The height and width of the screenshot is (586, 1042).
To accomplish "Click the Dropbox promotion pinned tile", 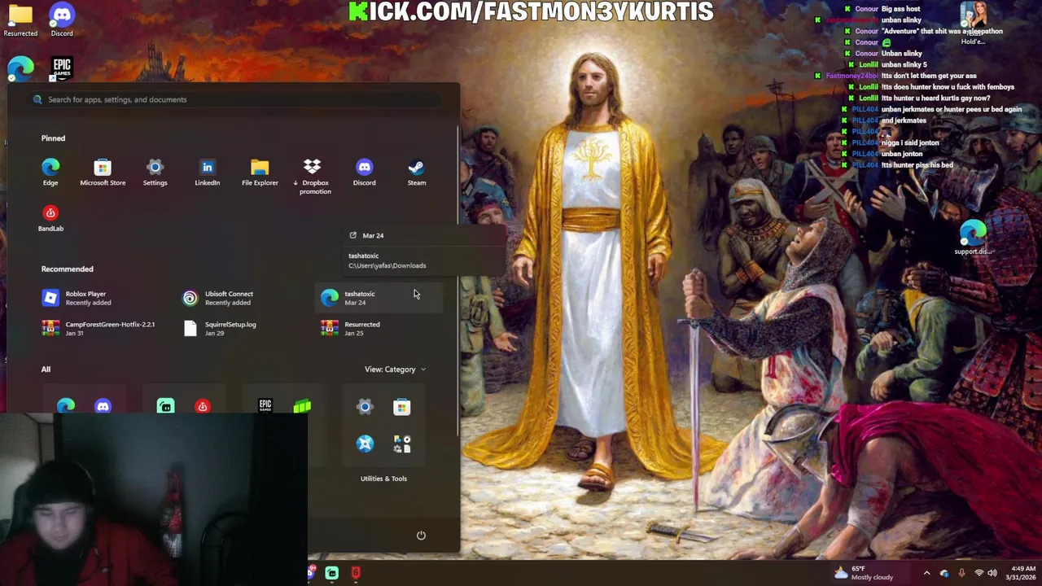I will tap(313, 176).
